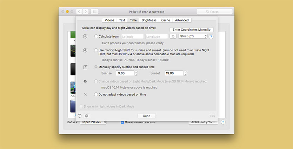Click the gear icon beside Light/Dark Mode option
This screenshot has width=293, height=149.
pyautogui.click(x=85, y=81)
